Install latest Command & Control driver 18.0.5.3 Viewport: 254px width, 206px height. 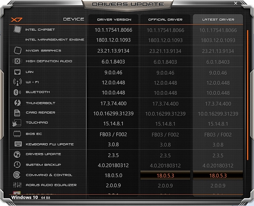[218, 175]
